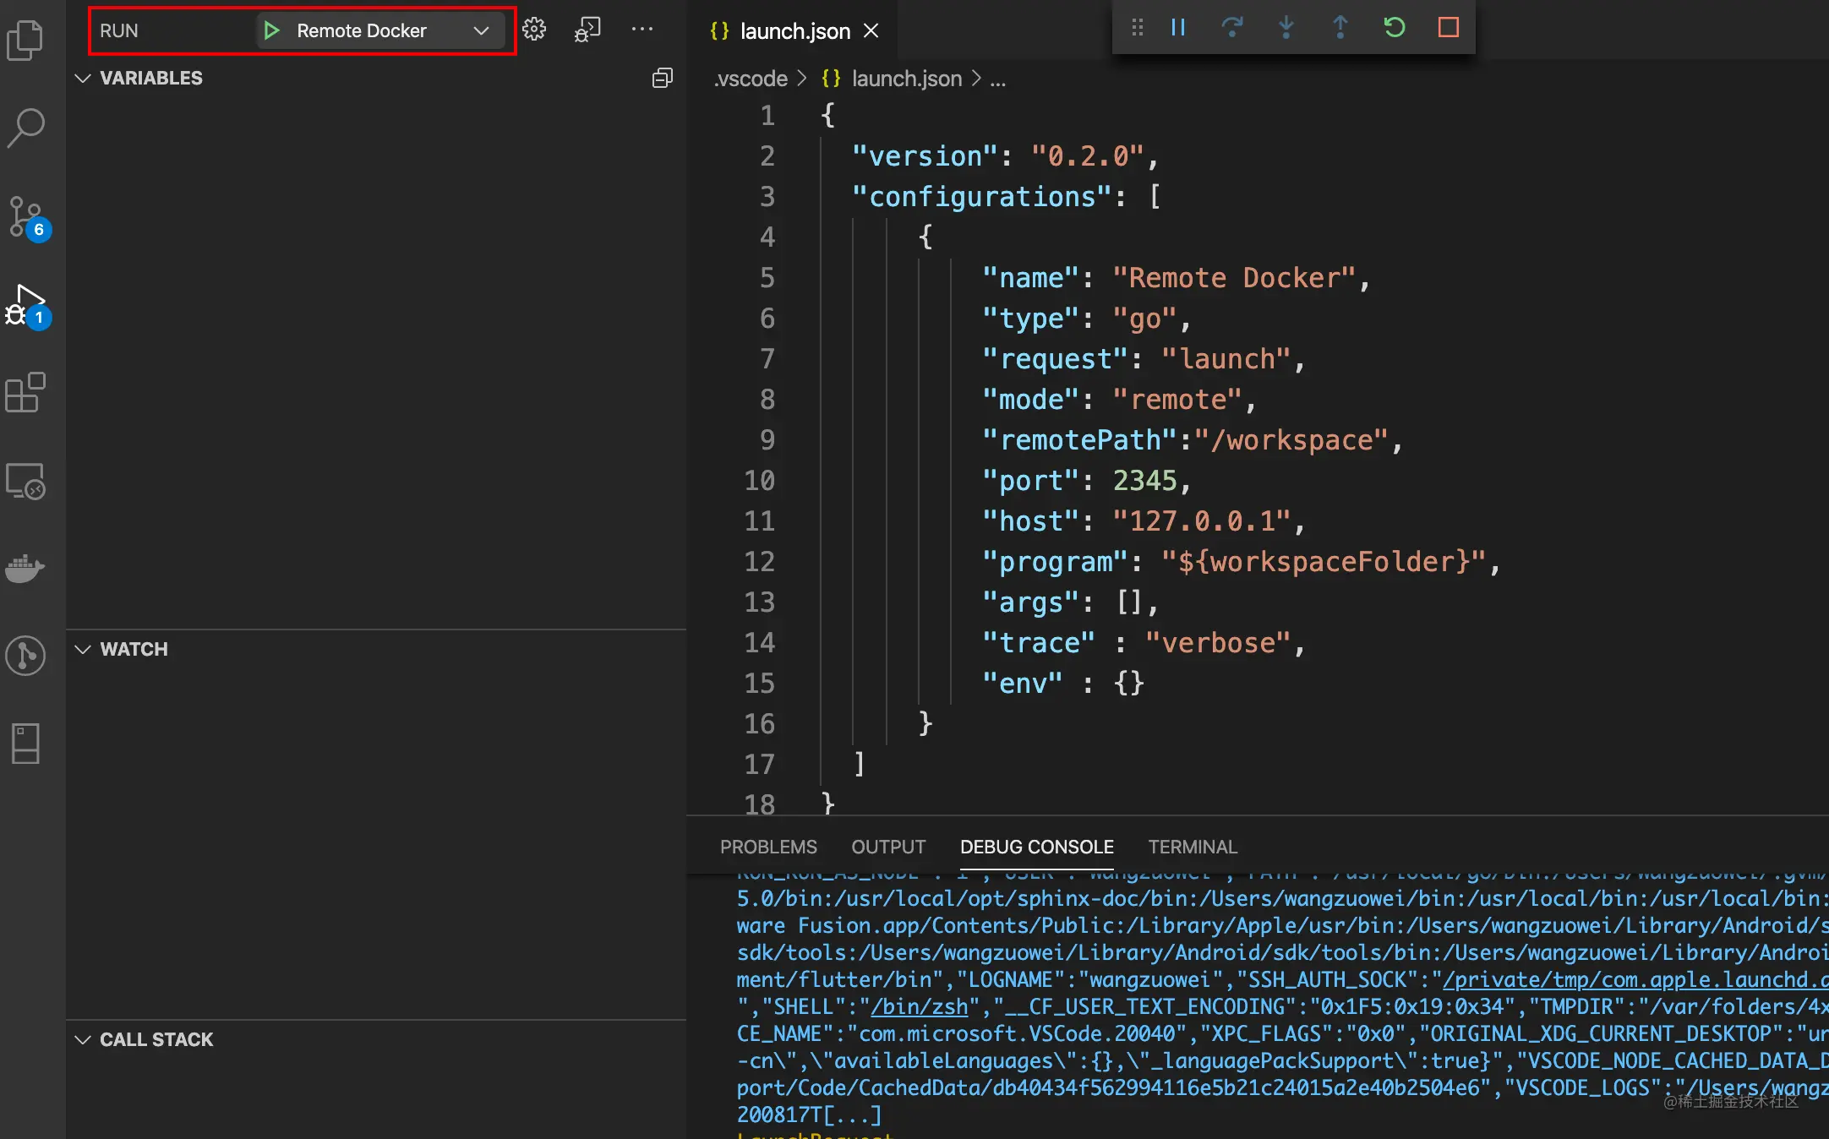Stop debugging with red square button

coord(1449,28)
